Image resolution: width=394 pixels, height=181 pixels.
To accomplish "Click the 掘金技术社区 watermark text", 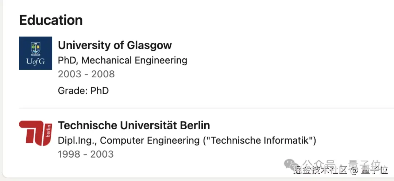I will click(320, 170).
